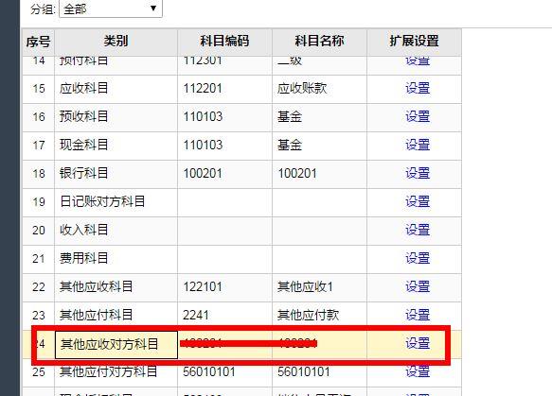Select the 其他应付对方科目 category cell
The width and height of the screenshot is (552, 396).
pyautogui.click(x=116, y=372)
